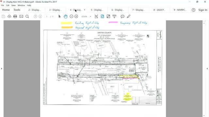Viewport: 209px width, 117px height.
Task: Switch to the 3 - Display tab
Action: [x=56, y=10]
